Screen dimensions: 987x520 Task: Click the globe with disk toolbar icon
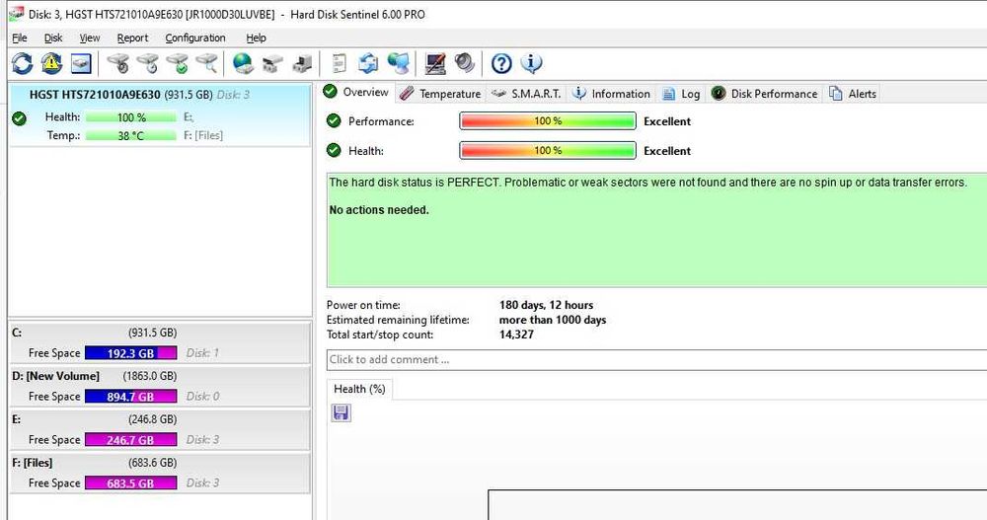click(243, 63)
